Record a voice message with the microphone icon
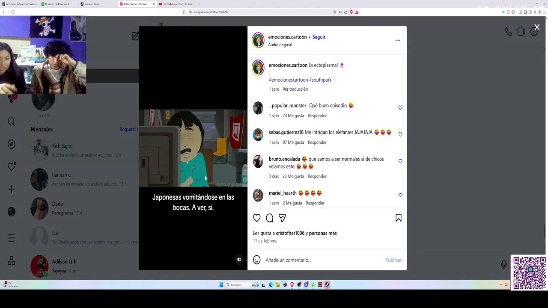548x308 pixels. coord(504,264)
